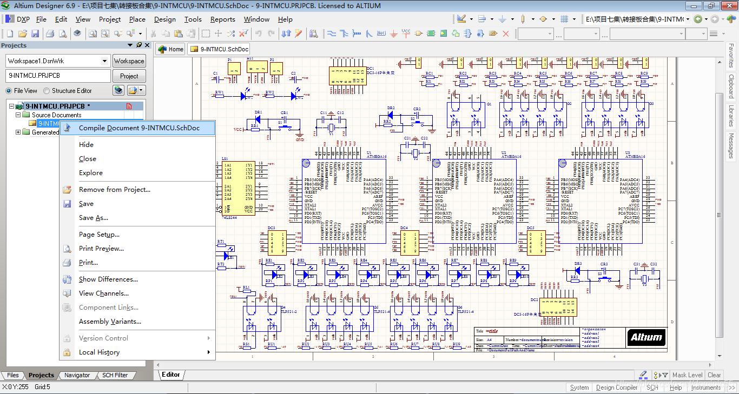Select the VCC power port tool

(x=406, y=34)
